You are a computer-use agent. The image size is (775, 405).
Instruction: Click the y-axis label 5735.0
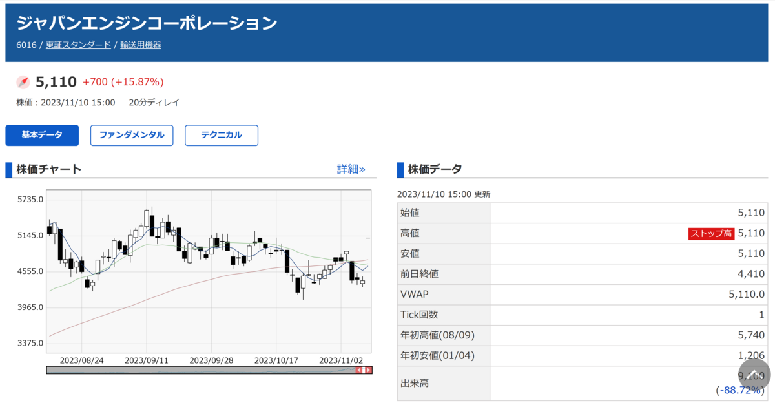(30, 200)
